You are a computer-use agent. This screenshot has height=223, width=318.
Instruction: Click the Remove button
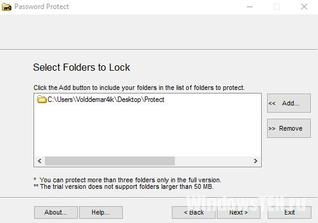(x=289, y=128)
